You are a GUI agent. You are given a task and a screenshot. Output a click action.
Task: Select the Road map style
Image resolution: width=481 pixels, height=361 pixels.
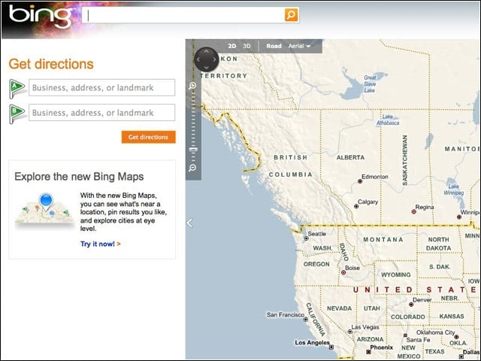coord(274,46)
